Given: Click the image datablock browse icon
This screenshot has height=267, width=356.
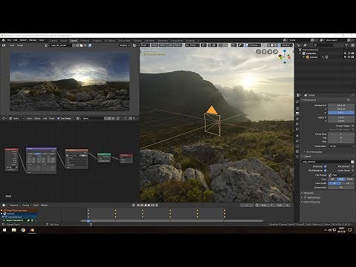Looking at the screenshot, I should point(47,45).
